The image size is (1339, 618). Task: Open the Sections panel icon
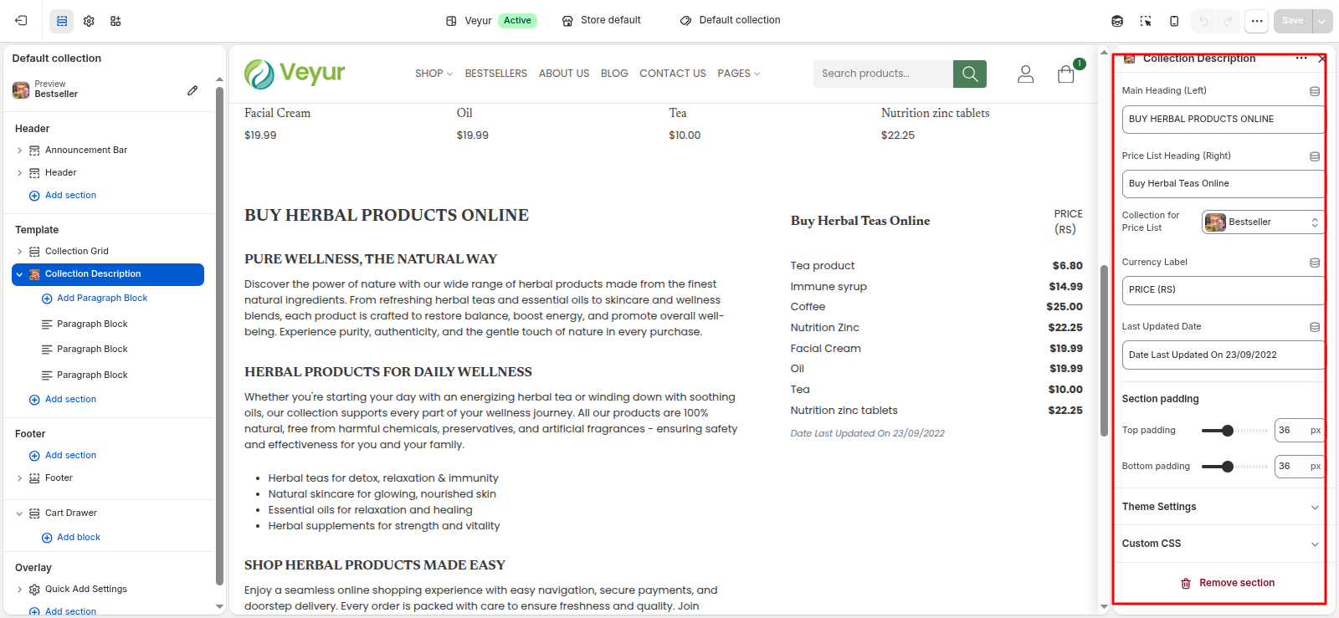tap(62, 21)
